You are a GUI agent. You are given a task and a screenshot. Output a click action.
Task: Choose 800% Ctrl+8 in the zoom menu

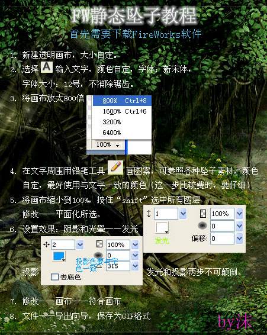point(122,101)
